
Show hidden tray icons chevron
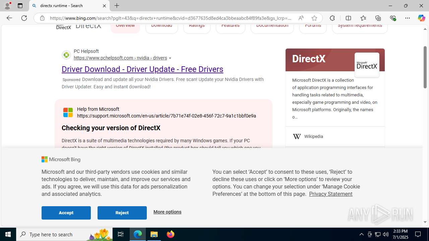361,234
